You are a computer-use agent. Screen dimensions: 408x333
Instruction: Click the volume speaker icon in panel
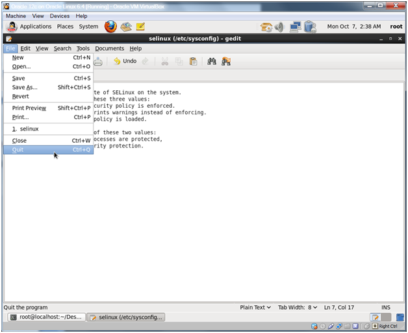(x=279, y=27)
